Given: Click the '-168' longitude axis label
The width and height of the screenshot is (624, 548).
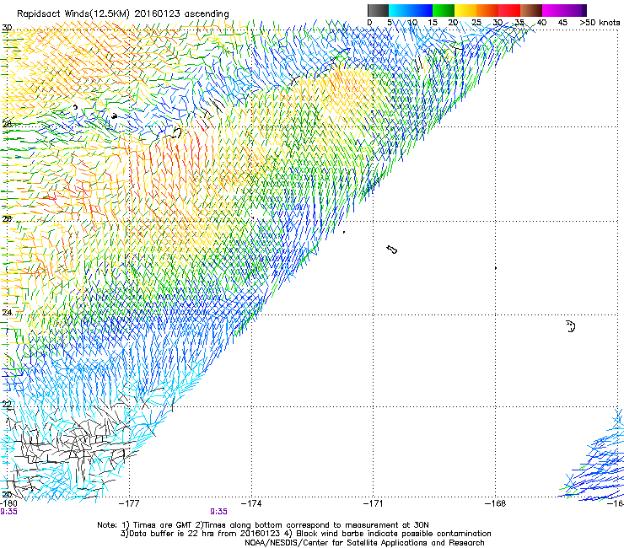Looking at the screenshot, I should point(496,503).
